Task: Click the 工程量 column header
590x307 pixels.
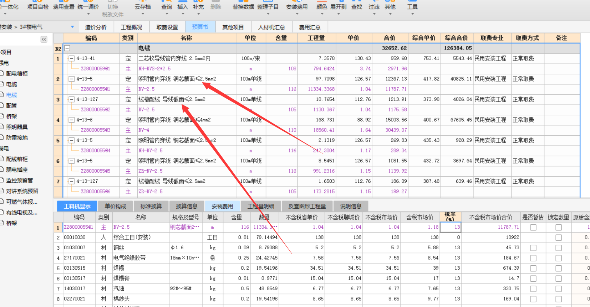Action: (316, 38)
